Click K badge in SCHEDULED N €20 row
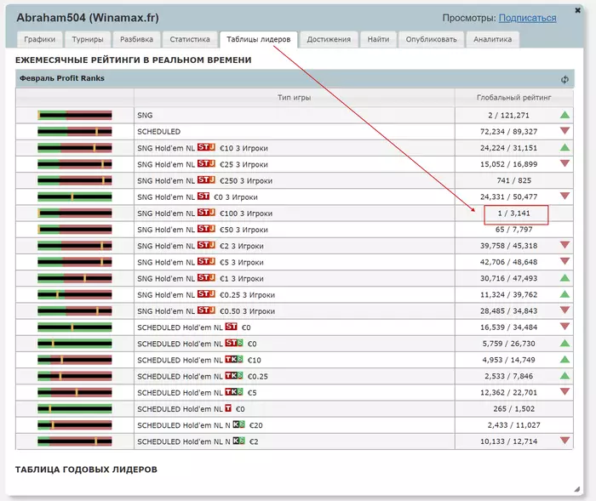596x501 pixels. click(x=238, y=424)
